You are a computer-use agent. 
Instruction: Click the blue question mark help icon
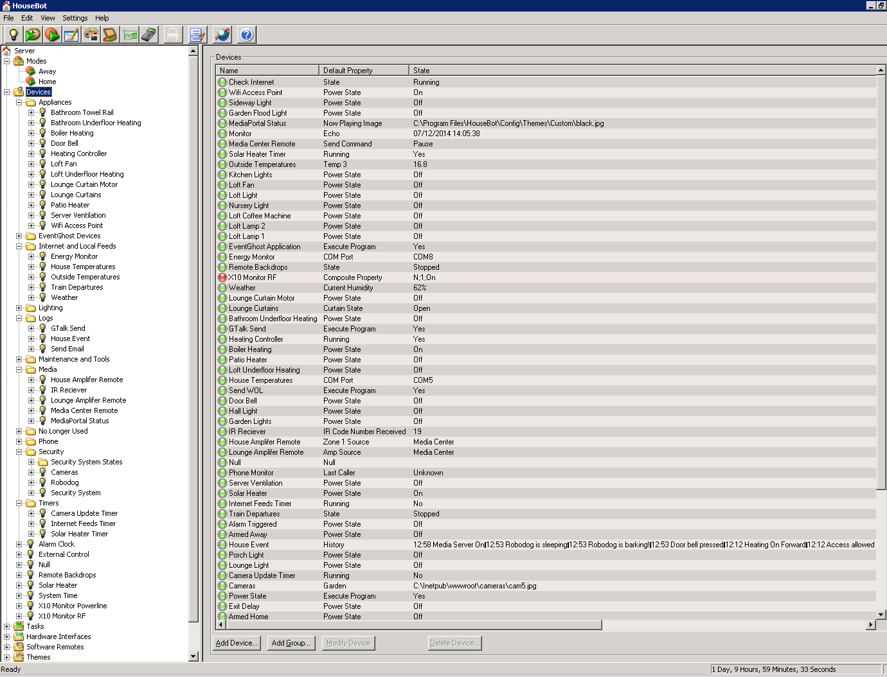246,35
